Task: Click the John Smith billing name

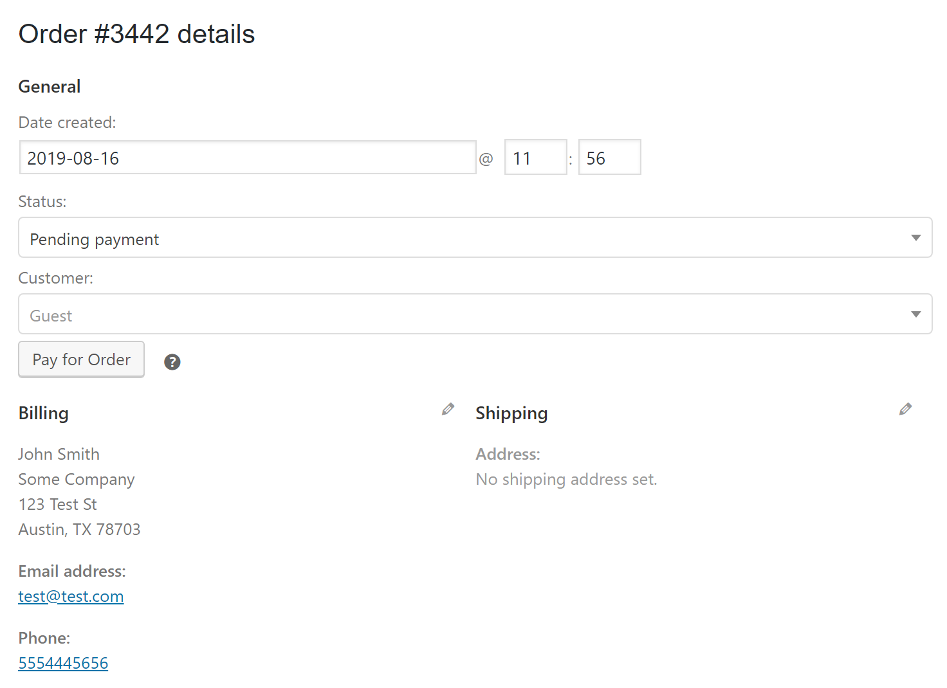Action: [x=59, y=455]
